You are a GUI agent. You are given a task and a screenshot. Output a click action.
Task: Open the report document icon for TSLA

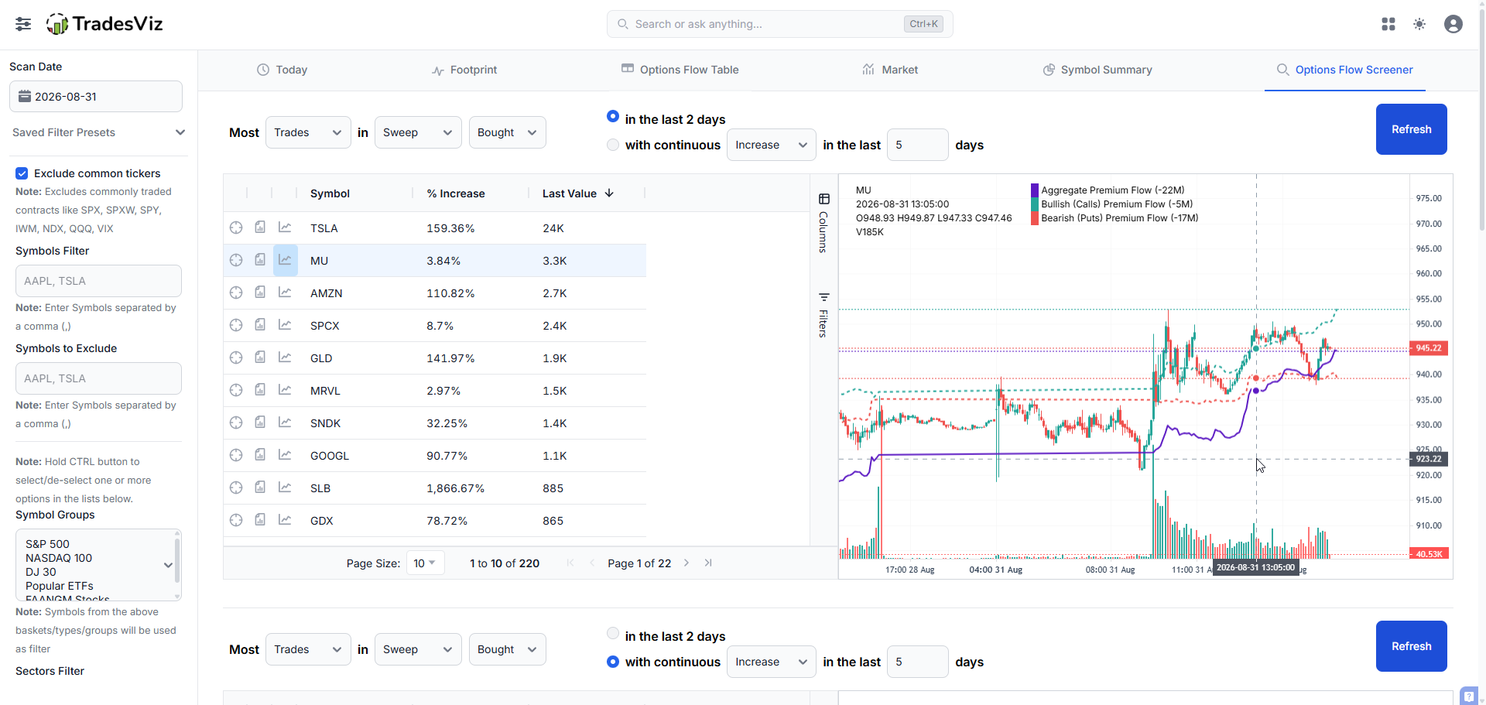(261, 228)
